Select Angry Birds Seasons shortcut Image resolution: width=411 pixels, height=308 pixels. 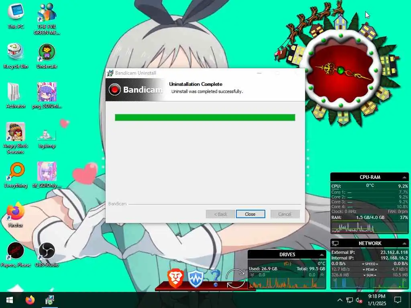pyautogui.click(x=16, y=138)
